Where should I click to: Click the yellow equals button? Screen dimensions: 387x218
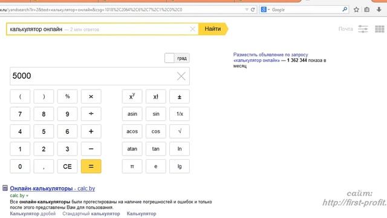coord(91,167)
